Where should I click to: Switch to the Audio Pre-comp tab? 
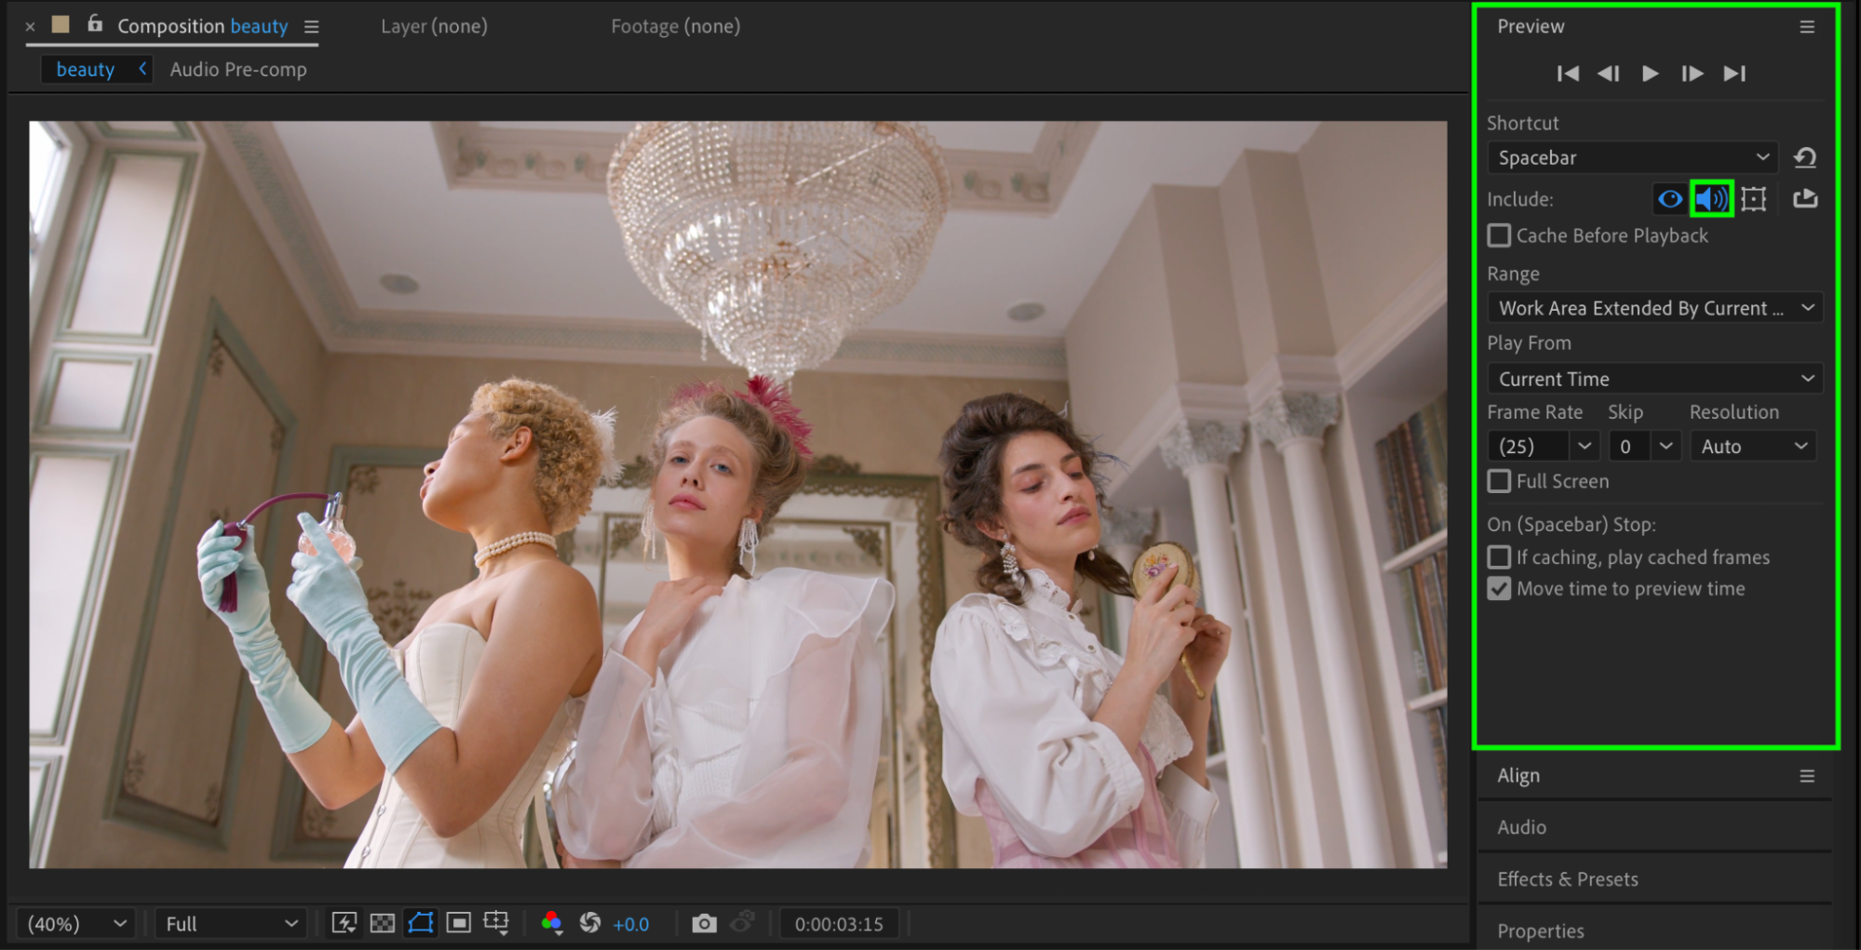(238, 70)
